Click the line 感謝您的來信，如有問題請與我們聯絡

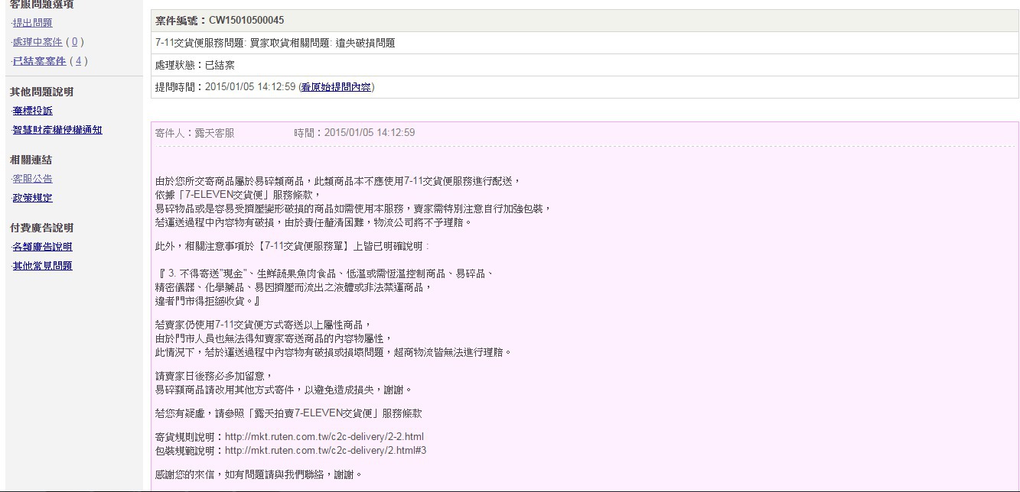[x=259, y=474]
